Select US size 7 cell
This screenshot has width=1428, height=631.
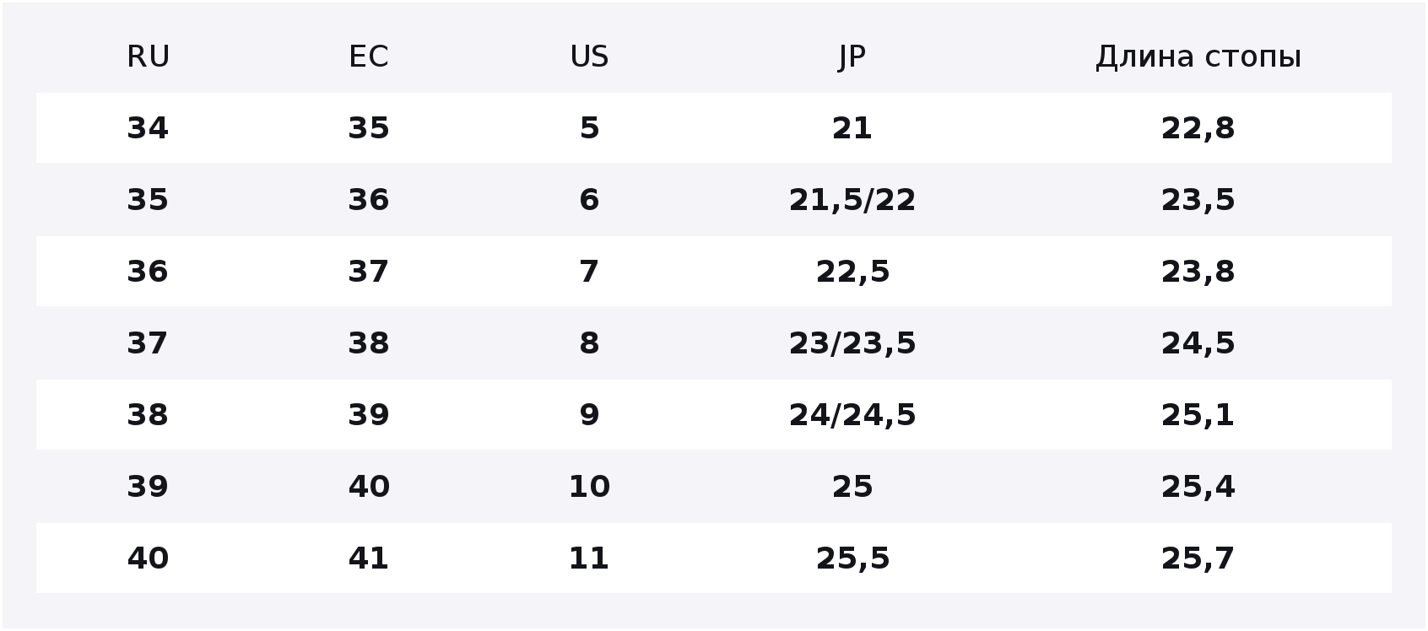click(589, 272)
